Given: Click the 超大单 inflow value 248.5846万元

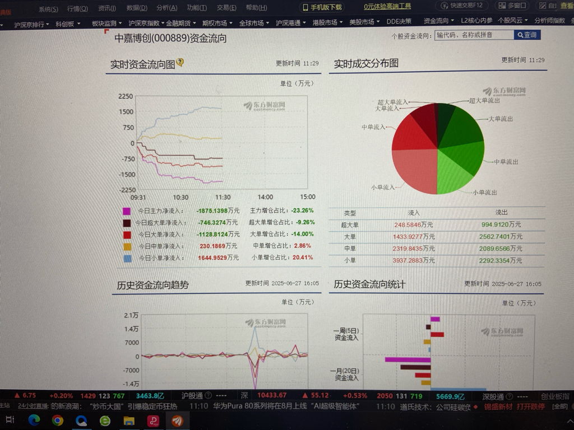Looking at the screenshot, I should (413, 225).
